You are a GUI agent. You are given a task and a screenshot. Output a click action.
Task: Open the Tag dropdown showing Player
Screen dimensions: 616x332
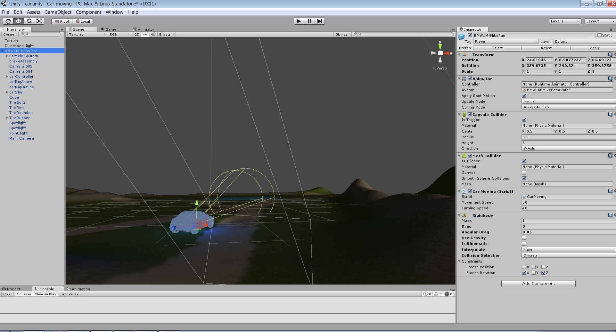(x=506, y=42)
